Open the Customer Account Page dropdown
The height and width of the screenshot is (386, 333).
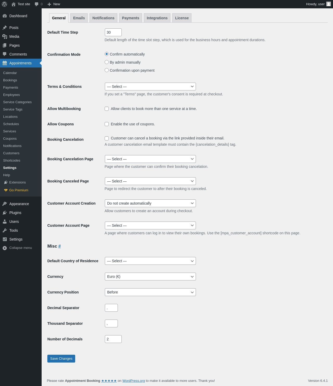[x=150, y=225]
